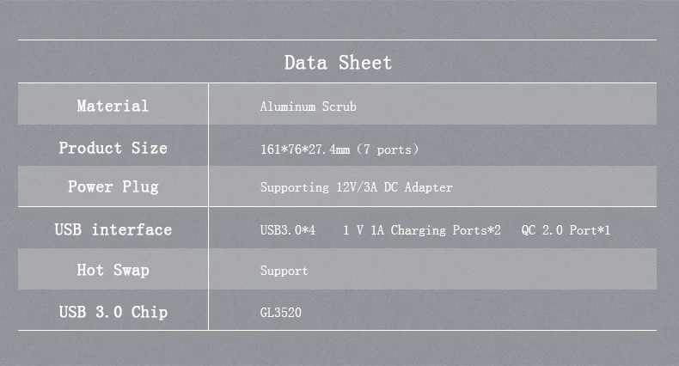Select the Product Size label
This screenshot has height=366, width=679.
pos(113,148)
